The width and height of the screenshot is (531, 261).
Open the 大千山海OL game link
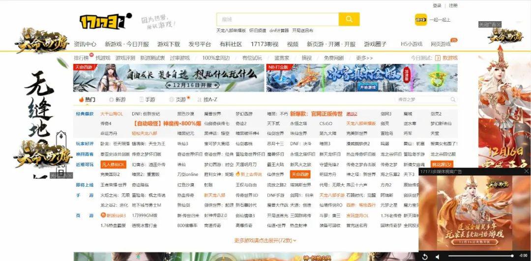[x=112, y=114]
